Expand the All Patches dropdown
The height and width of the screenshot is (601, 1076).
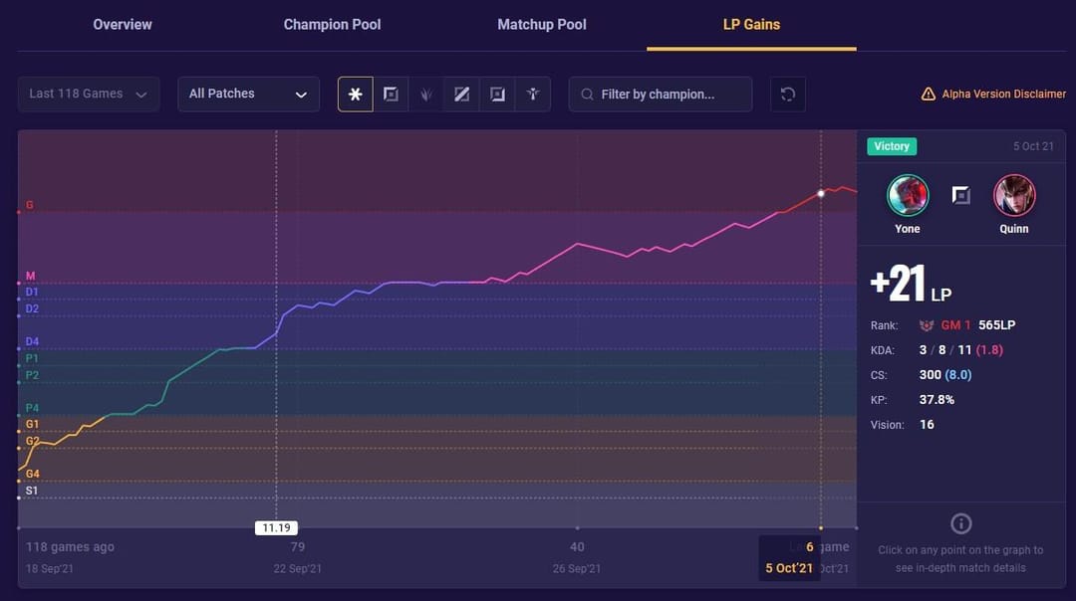click(x=248, y=93)
